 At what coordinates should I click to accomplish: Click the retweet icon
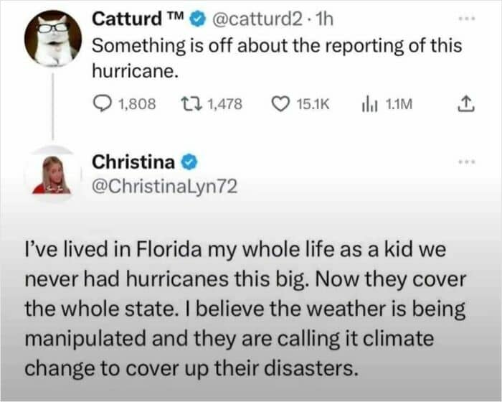(x=190, y=104)
